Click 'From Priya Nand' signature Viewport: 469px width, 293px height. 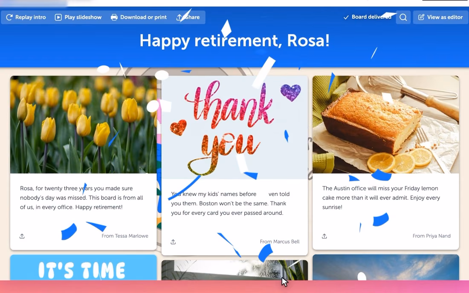(431, 236)
